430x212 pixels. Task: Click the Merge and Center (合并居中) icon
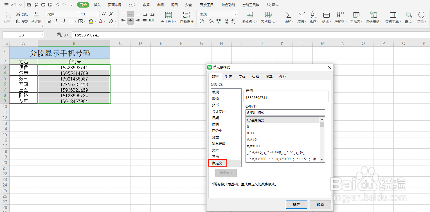[168, 15]
